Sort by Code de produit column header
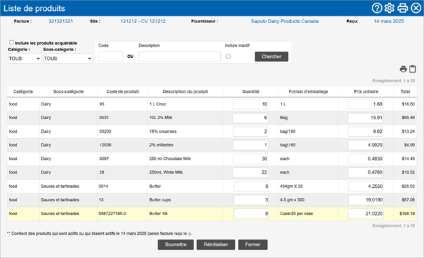Image resolution: width=424 pixels, height=258 pixels. [x=122, y=92]
